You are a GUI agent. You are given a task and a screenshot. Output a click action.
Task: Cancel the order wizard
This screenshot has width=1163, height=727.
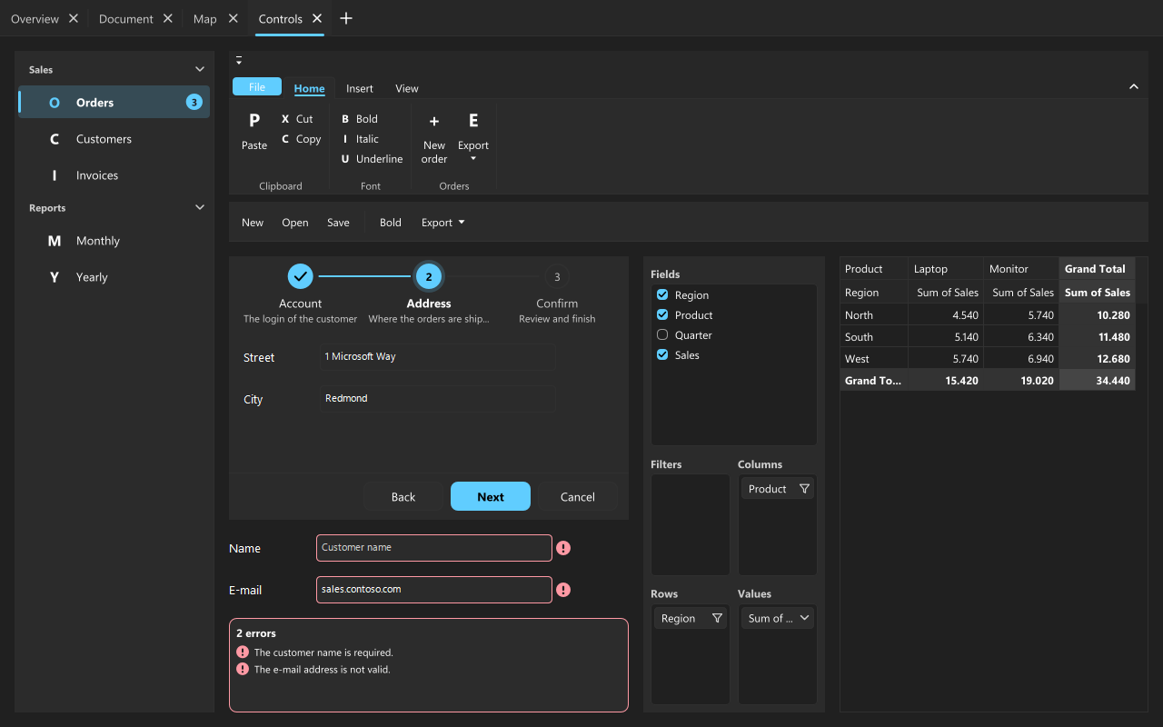click(x=578, y=496)
